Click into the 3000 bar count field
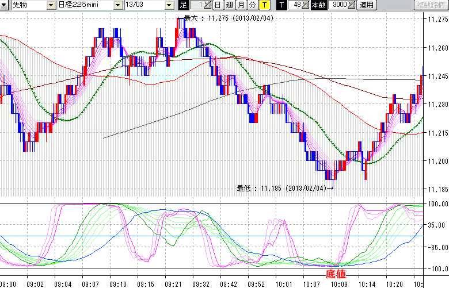Viewport: 449px width, 288px height. click(339, 5)
